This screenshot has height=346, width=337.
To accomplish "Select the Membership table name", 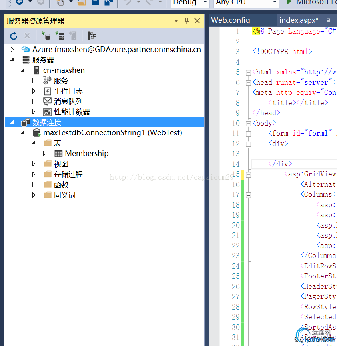I will point(87,153).
